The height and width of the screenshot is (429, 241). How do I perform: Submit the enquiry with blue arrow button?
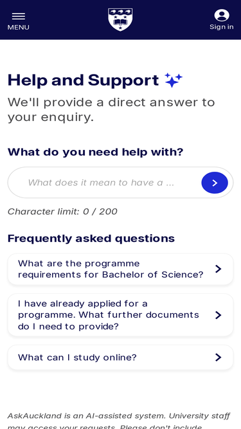(215, 183)
